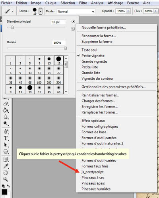This screenshot has width=159, height=198.
Task: Open the Aide menu
Action: (x=147, y=3)
